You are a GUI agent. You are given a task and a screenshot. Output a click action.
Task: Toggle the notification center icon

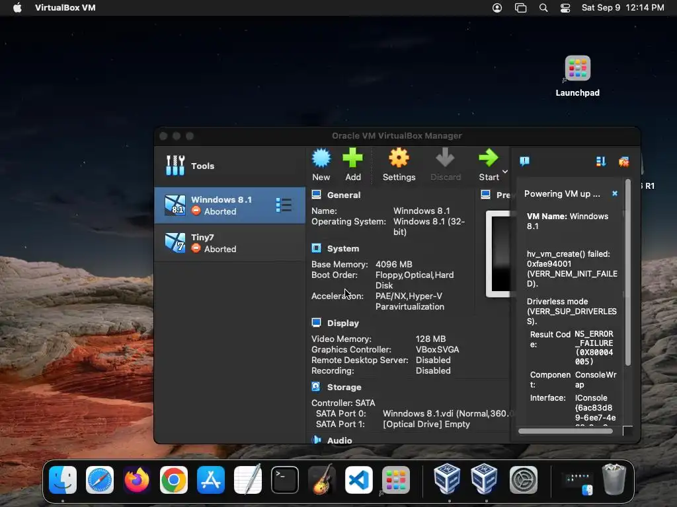click(524, 162)
